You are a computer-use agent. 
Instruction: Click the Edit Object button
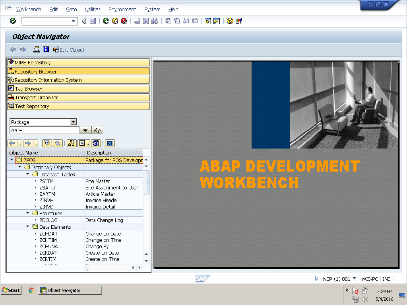coord(69,50)
